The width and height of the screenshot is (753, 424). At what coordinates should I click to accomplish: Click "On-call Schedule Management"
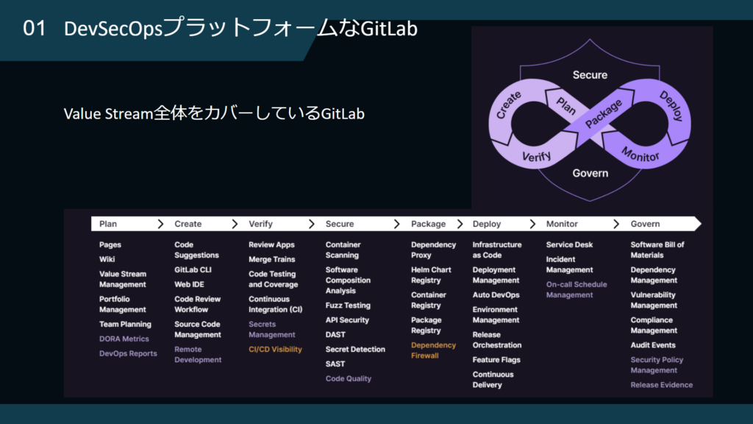pyautogui.click(x=577, y=289)
